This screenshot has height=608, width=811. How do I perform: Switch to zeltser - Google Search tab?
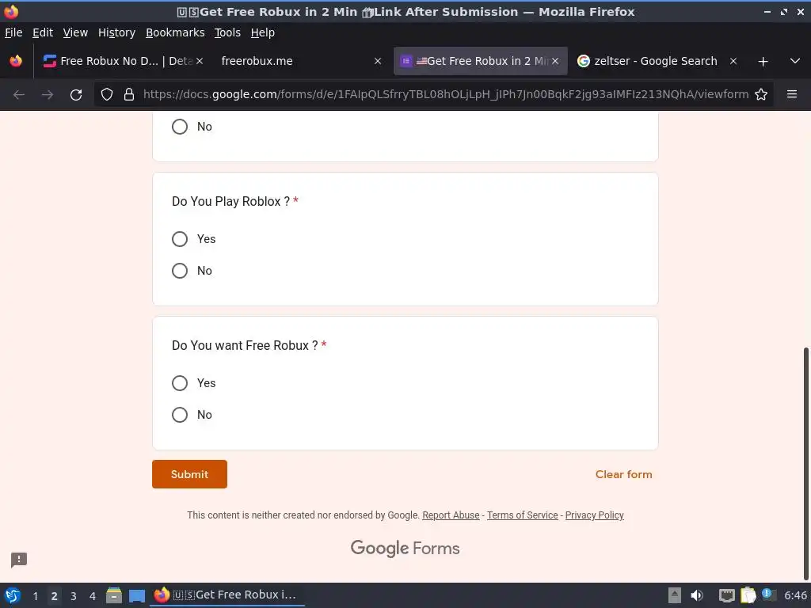point(656,61)
